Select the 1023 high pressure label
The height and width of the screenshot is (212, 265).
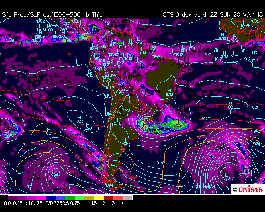pyautogui.click(x=206, y=118)
